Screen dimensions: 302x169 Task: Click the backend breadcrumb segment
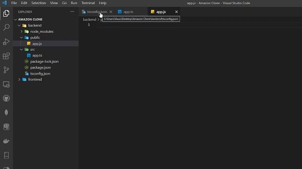[x=89, y=20]
